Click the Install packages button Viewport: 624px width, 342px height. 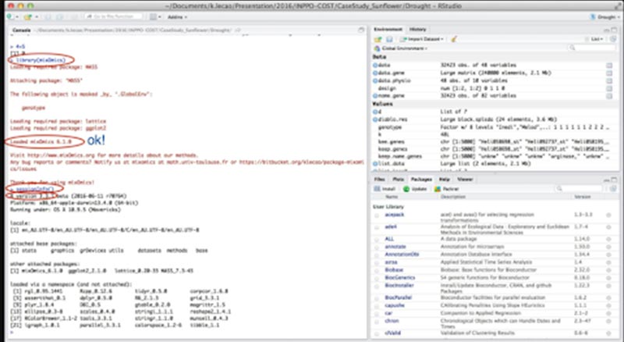coord(385,189)
